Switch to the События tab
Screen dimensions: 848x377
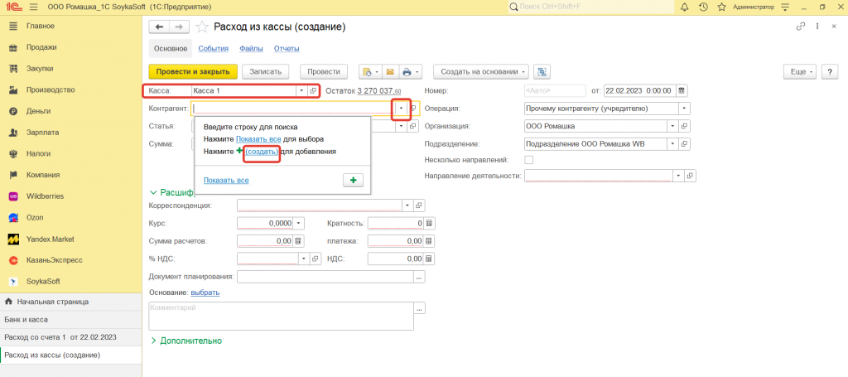[x=213, y=48]
